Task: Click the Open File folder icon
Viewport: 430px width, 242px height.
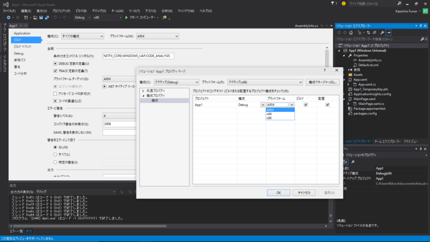Action: [35, 18]
